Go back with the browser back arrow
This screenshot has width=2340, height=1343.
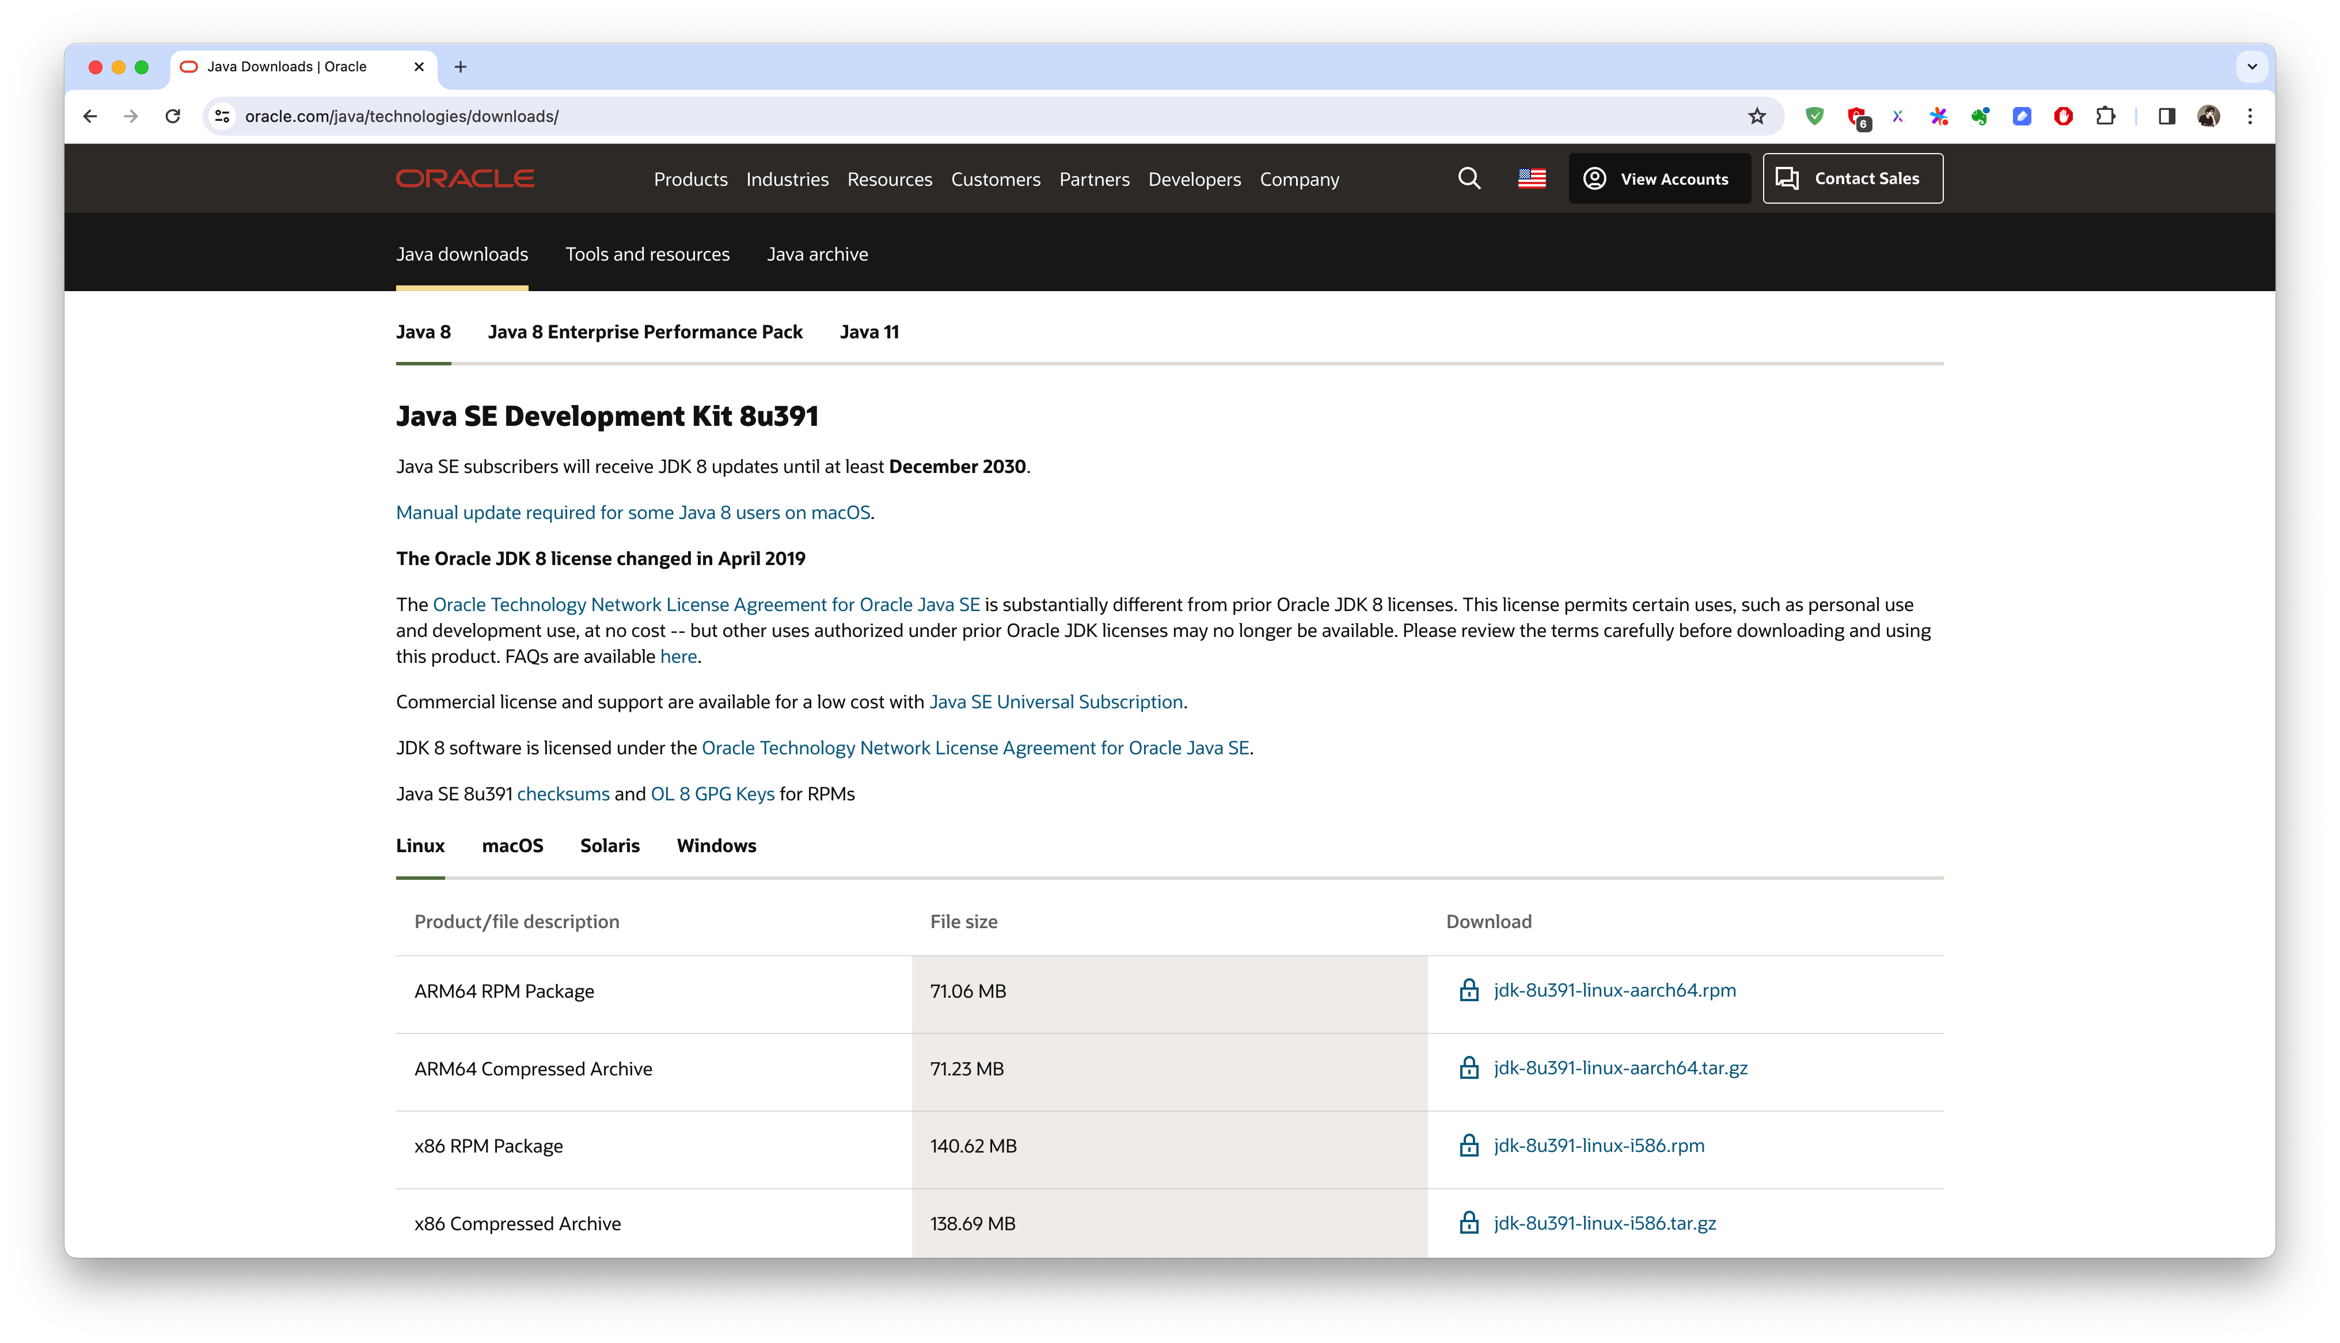(x=89, y=116)
